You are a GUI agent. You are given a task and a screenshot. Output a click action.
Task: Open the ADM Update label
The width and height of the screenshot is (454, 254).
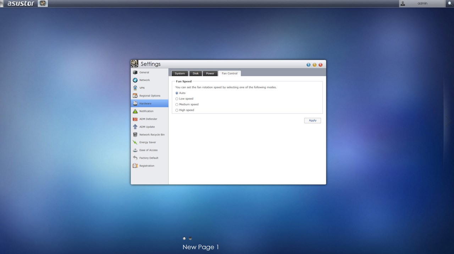pyautogui.click(x=147, y=127)
